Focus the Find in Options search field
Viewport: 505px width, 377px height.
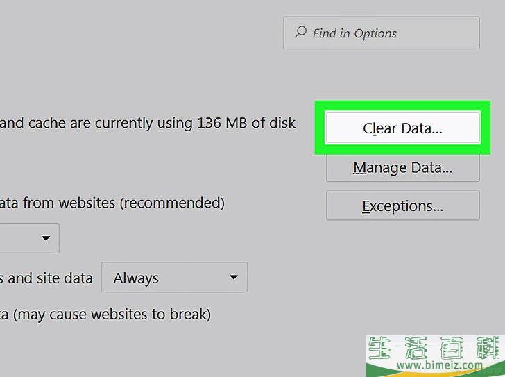pos(382,33)
